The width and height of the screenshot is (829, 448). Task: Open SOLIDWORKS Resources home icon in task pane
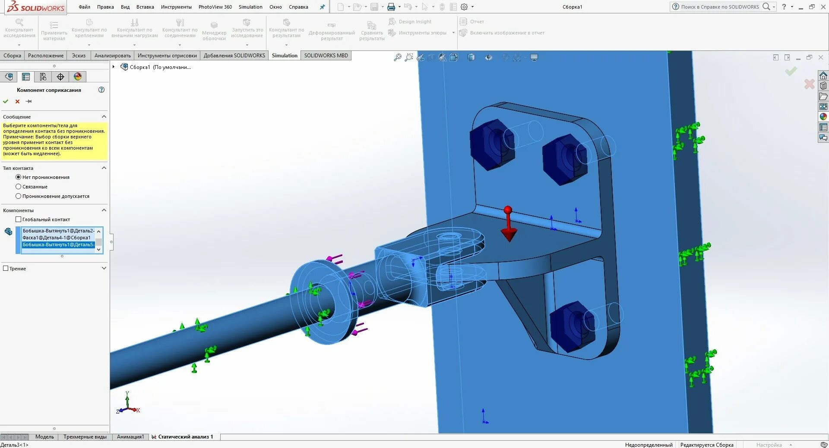pyautogui.click(x=823, y=76)
